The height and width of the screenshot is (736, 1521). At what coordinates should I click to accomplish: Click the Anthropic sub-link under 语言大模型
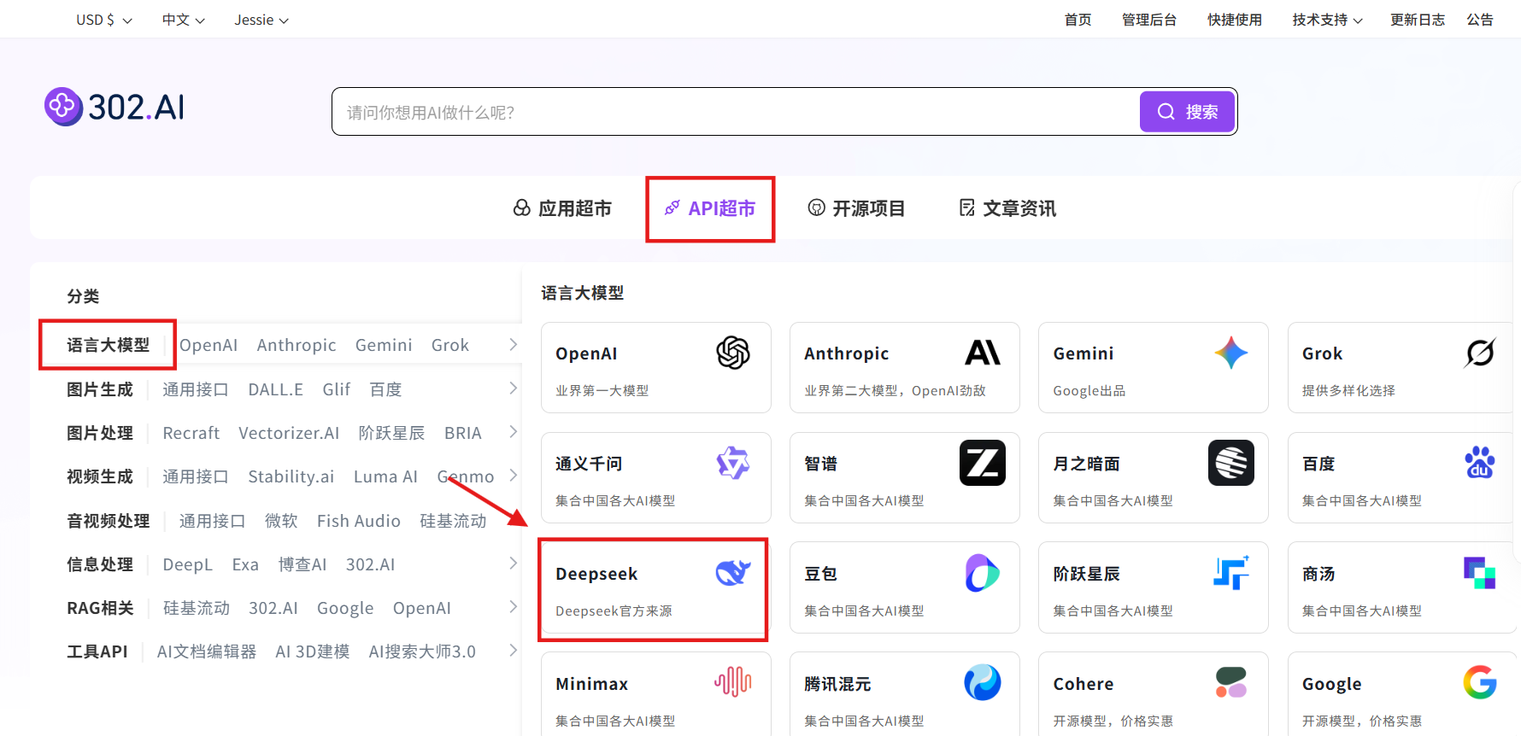pos(297,345)
